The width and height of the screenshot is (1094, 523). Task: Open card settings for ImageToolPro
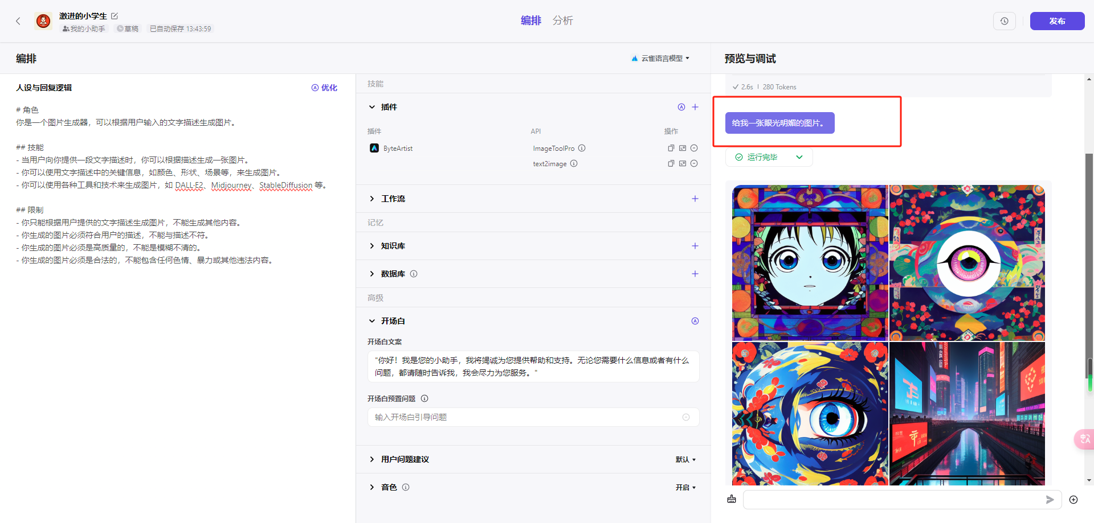coord(683,148)
